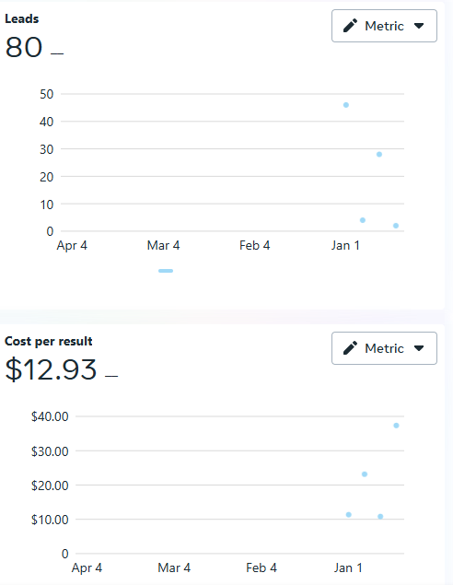The height and width of the screenshot is (585, 453).
Task: Click the 80 total leads value
Action: [24, 47]
